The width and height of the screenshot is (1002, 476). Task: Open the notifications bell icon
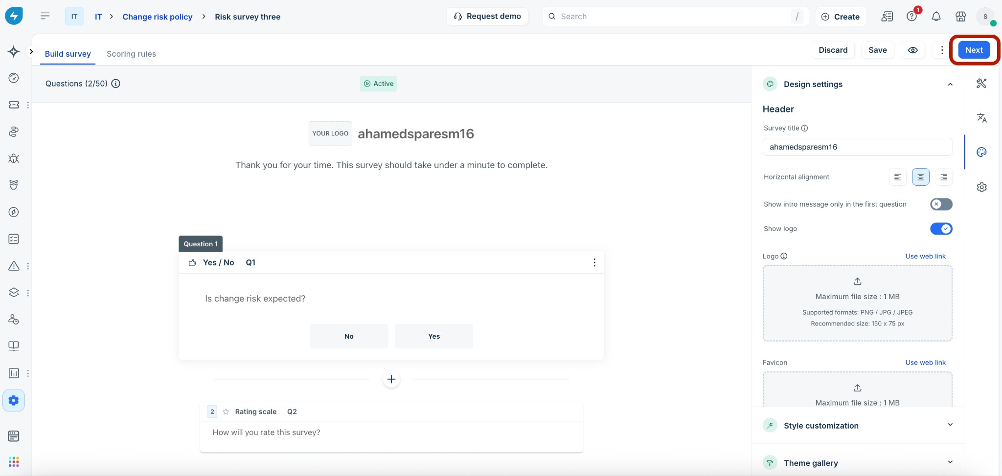tap(936, 17)
